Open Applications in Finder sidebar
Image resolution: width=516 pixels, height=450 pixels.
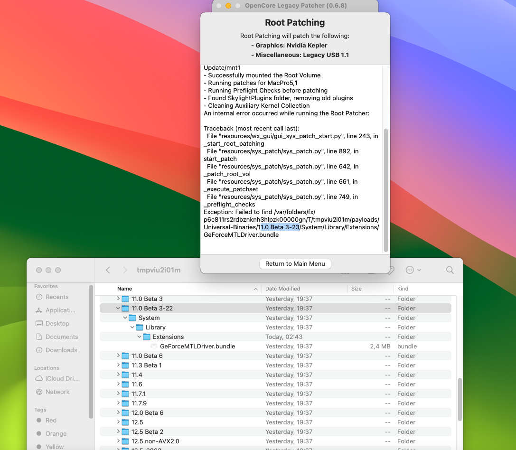coord(60,310)
